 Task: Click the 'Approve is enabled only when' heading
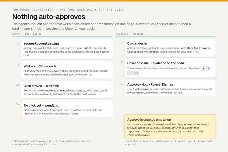149,119
